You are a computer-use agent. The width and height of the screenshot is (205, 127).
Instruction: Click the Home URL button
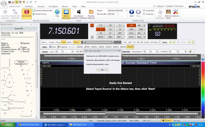point(19,28)
